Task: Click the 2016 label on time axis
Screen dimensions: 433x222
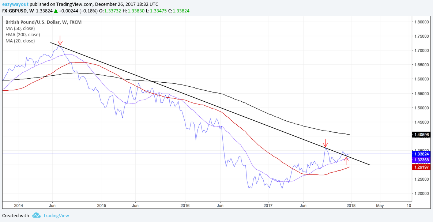Action: (185, 206)
